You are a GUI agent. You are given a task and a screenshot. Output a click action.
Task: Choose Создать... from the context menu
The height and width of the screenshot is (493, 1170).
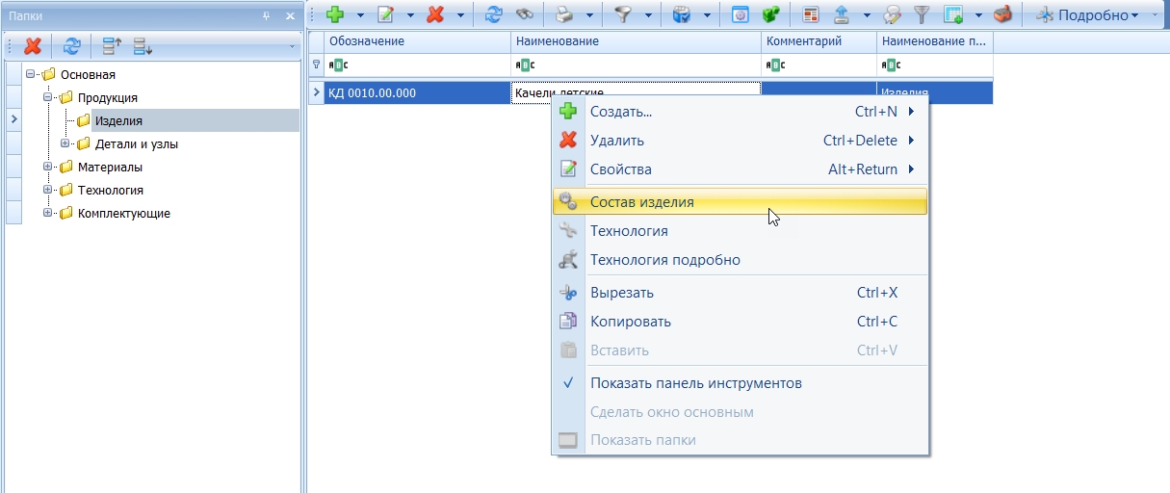click(740, 112)
